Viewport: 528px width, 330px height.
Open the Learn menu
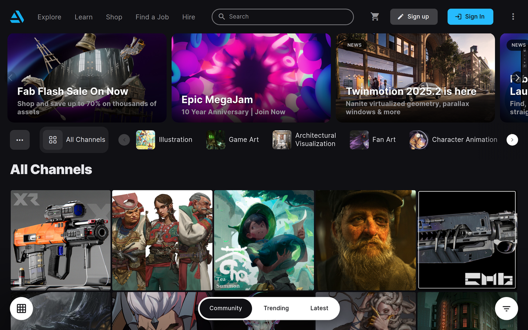[84, 17]
